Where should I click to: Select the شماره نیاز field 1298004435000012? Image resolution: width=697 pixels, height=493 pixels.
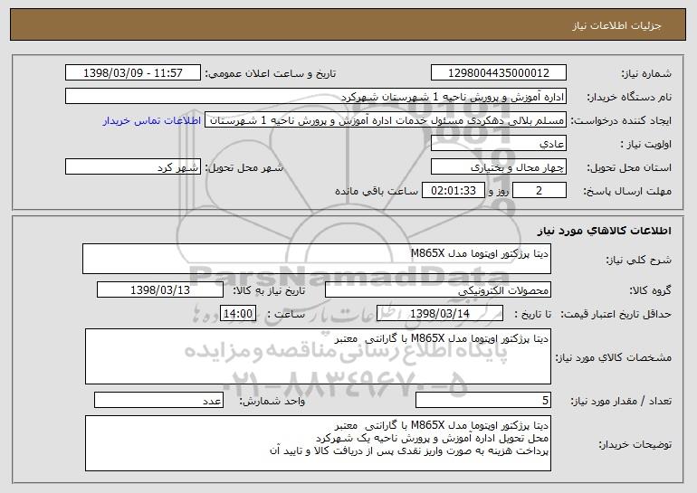499,73
